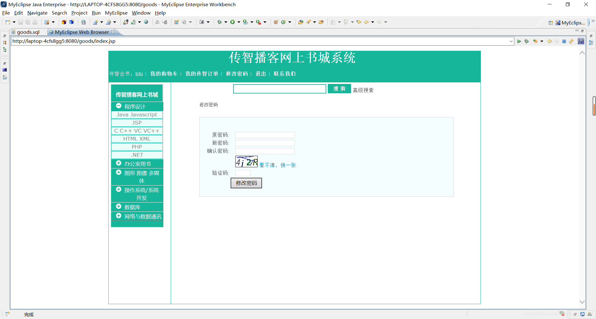Save the current file
Viewport: 596px width, 319px height.
coord(20,22)
